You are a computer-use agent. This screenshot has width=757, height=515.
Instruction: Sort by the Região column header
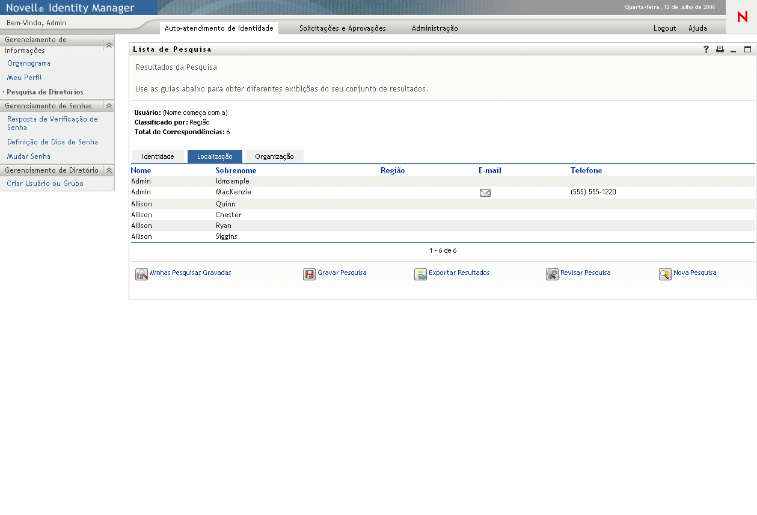[x=393, y=170]
